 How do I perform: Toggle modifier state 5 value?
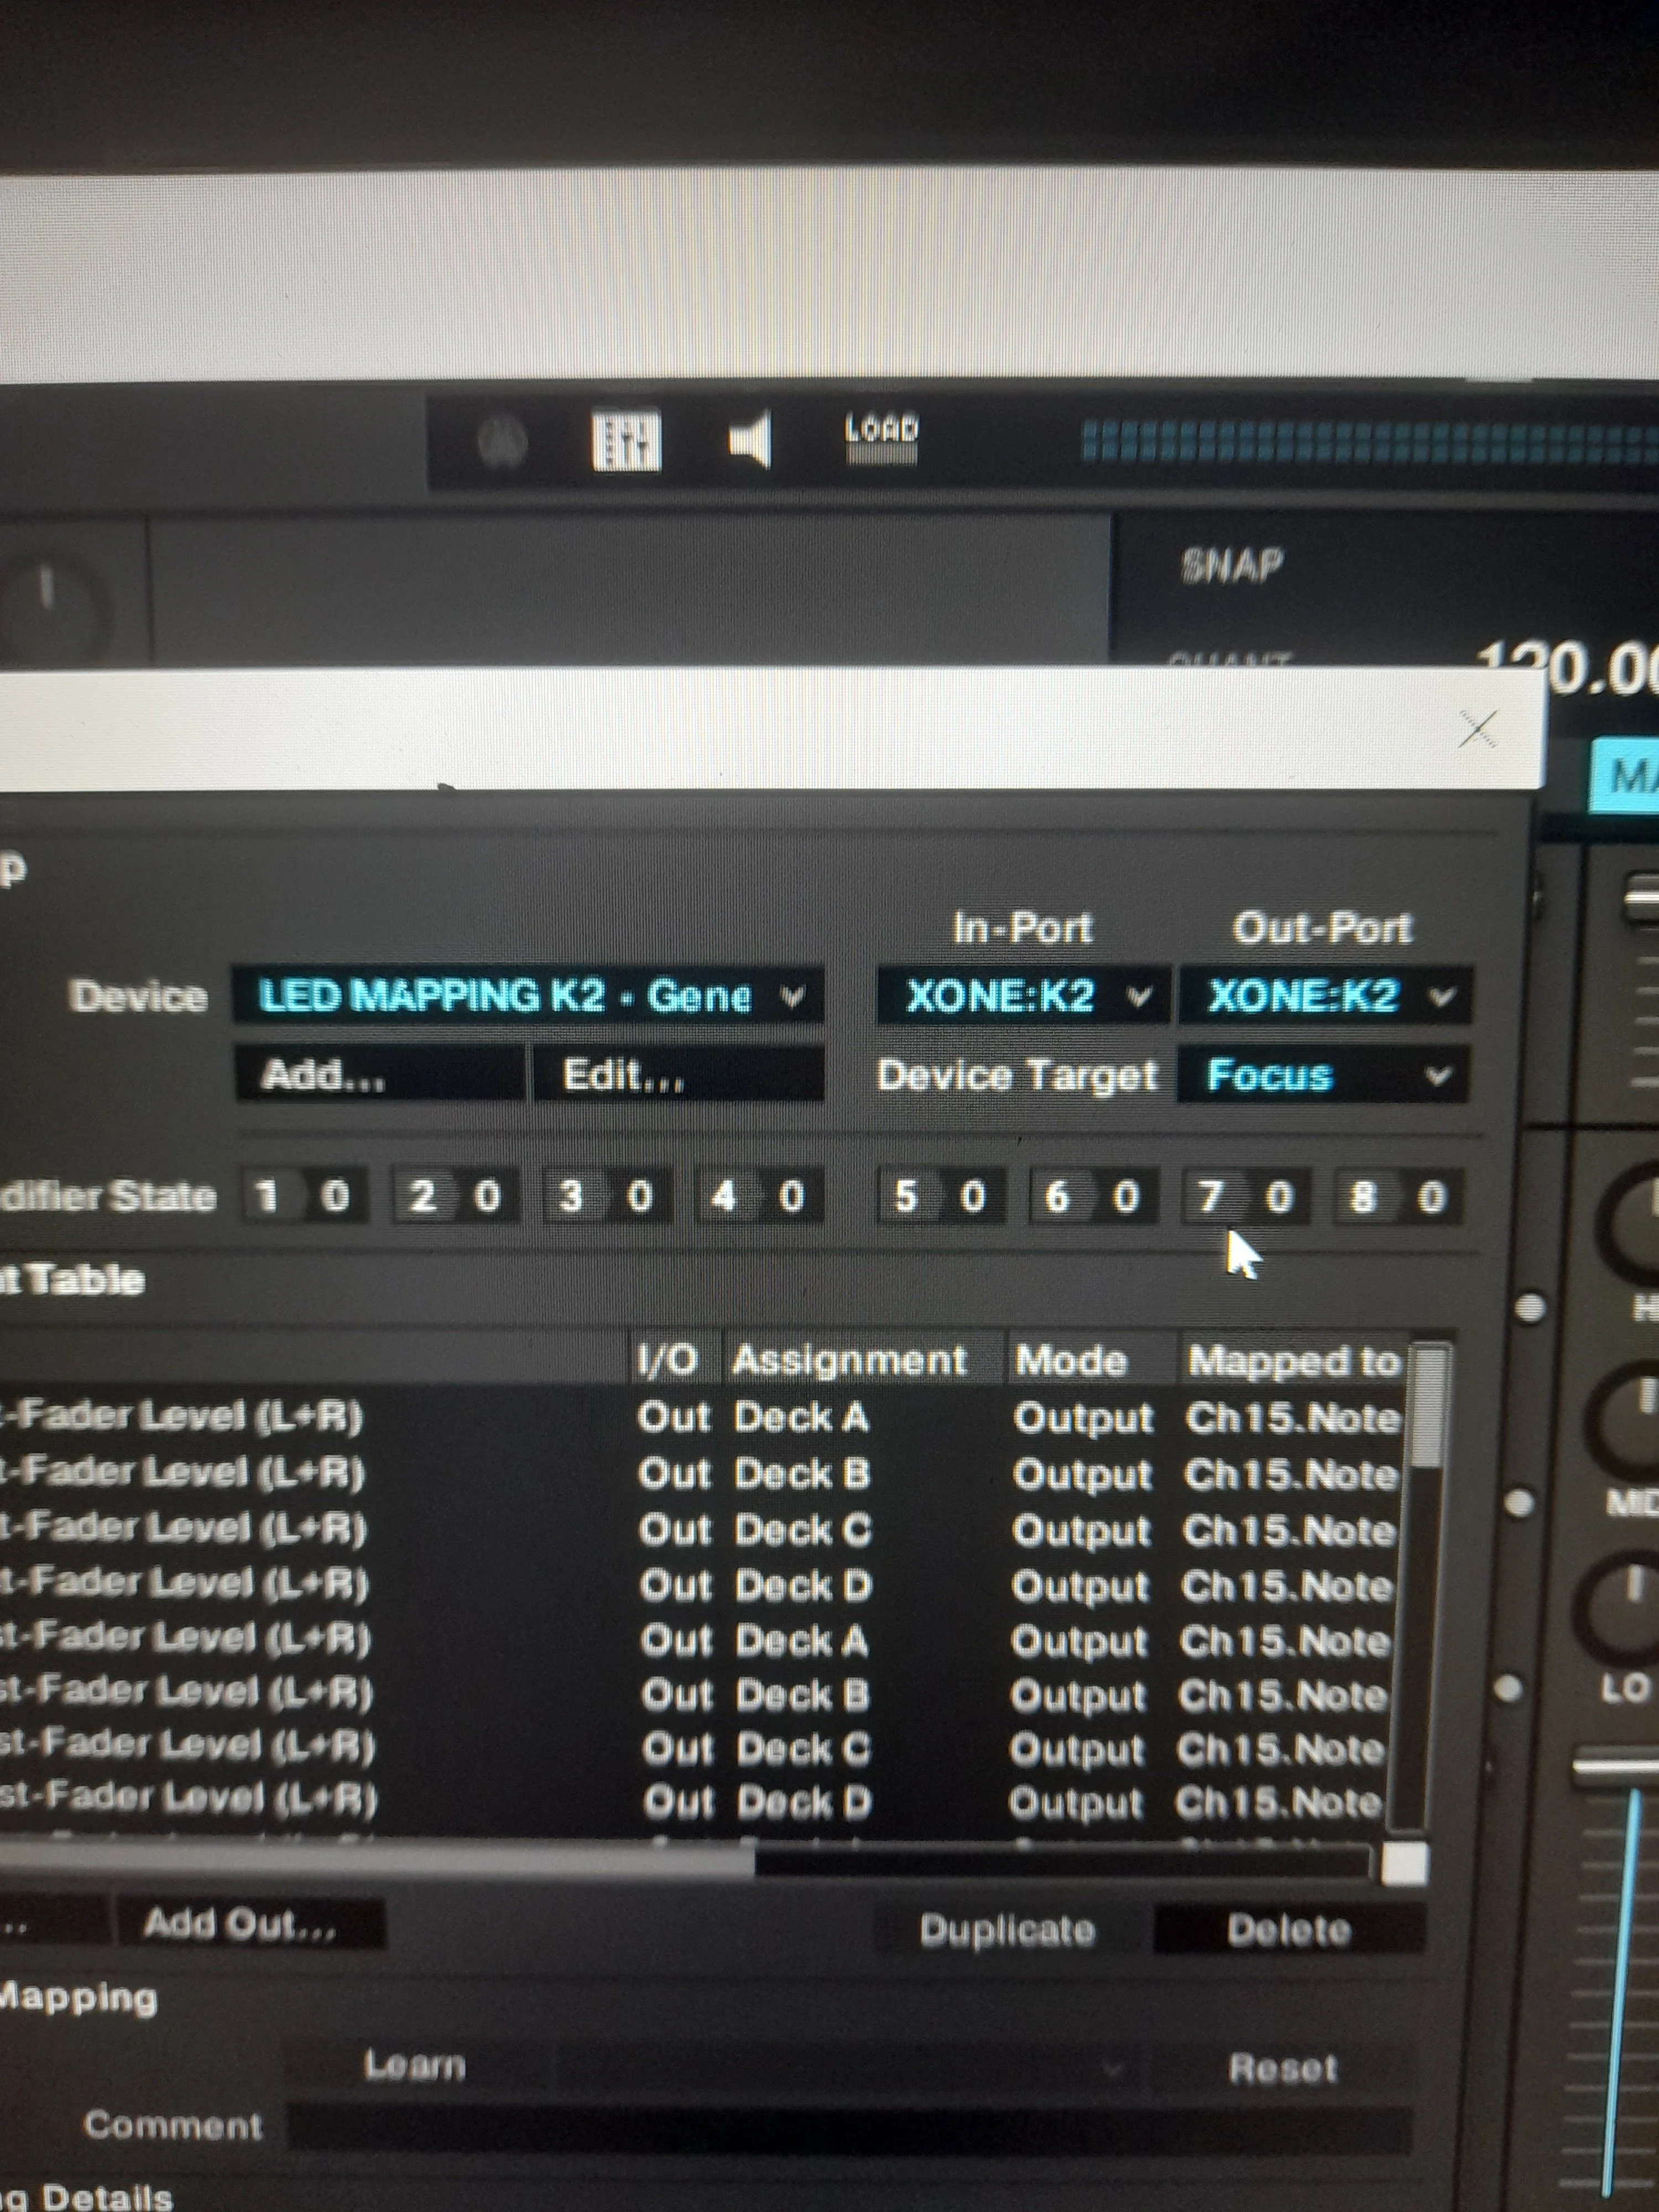pyautogui.click(x=972, y=1196)
